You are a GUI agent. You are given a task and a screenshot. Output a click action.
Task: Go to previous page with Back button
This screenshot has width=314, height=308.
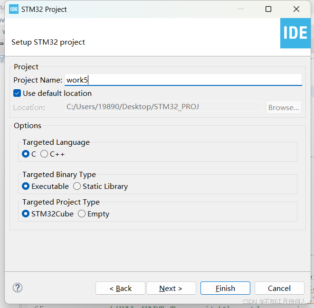tap(120, 288)
